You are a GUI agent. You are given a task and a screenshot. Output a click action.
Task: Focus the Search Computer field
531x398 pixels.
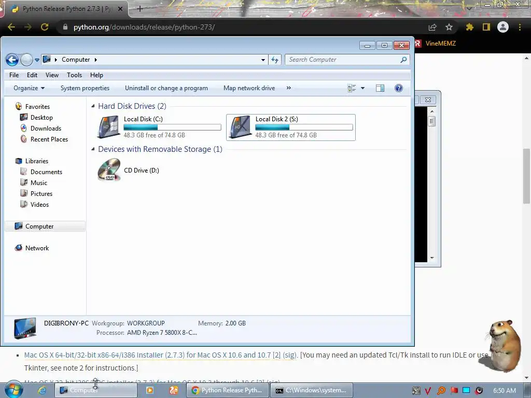click(347, 60)
